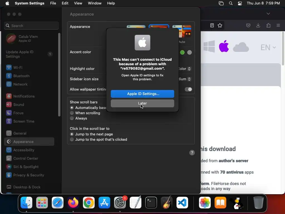Select Jump to the spot that's clicked
This screenshot has height=214, width=285.
pos(72,139)
